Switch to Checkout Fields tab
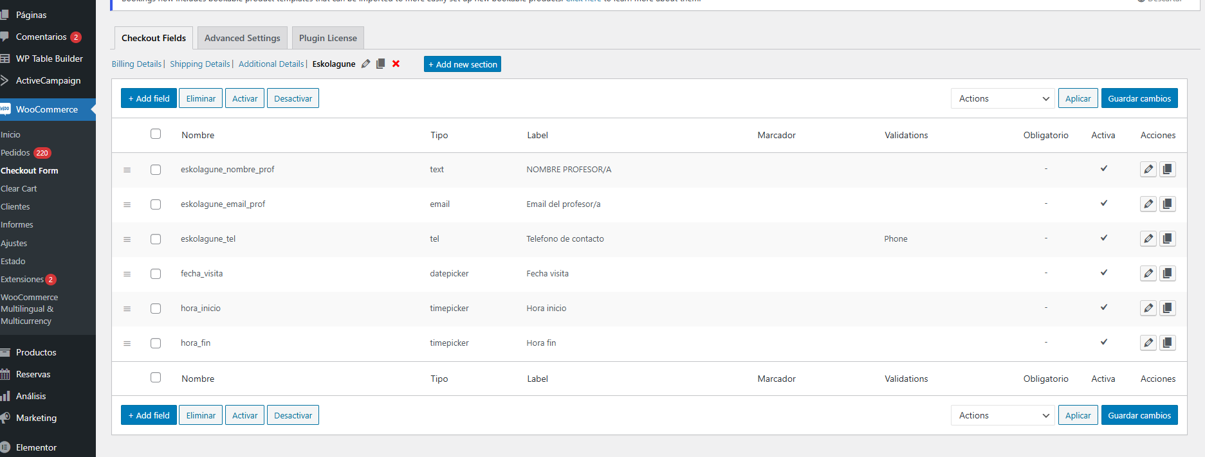1205x457 pixels. (x=154, y=38)
